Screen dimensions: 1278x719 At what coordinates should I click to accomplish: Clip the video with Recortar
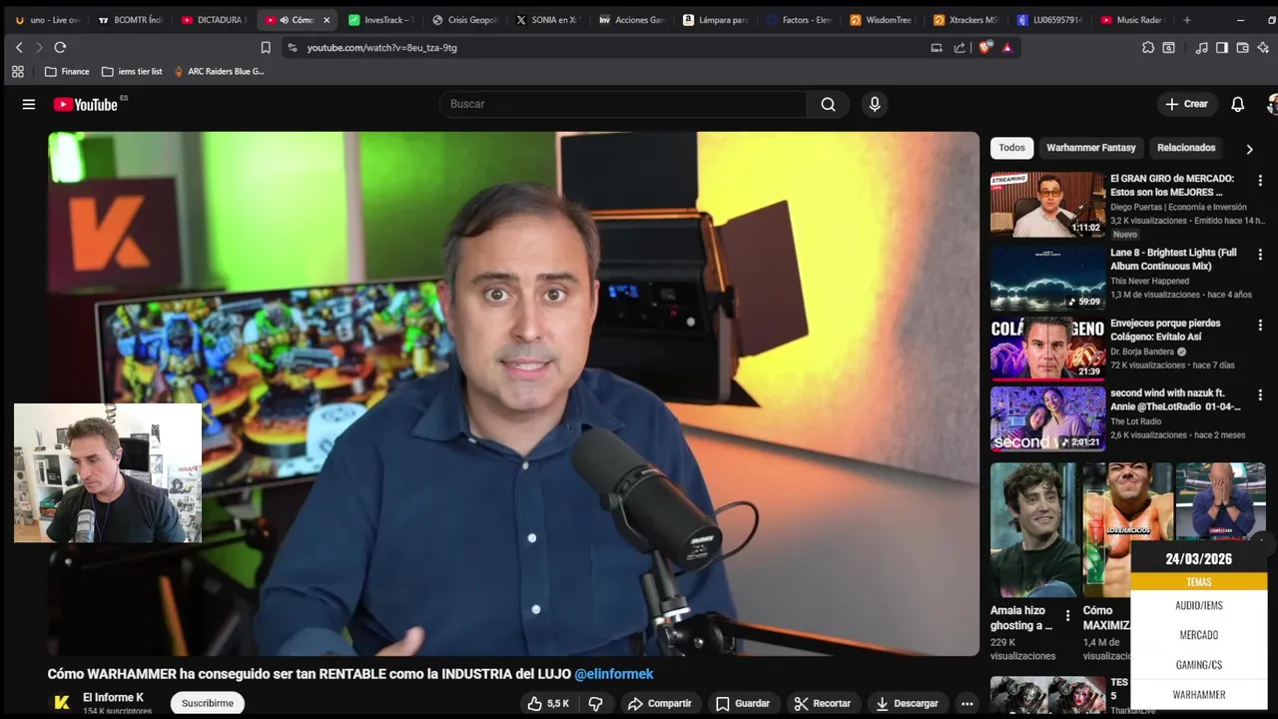(x=823, y=703)
